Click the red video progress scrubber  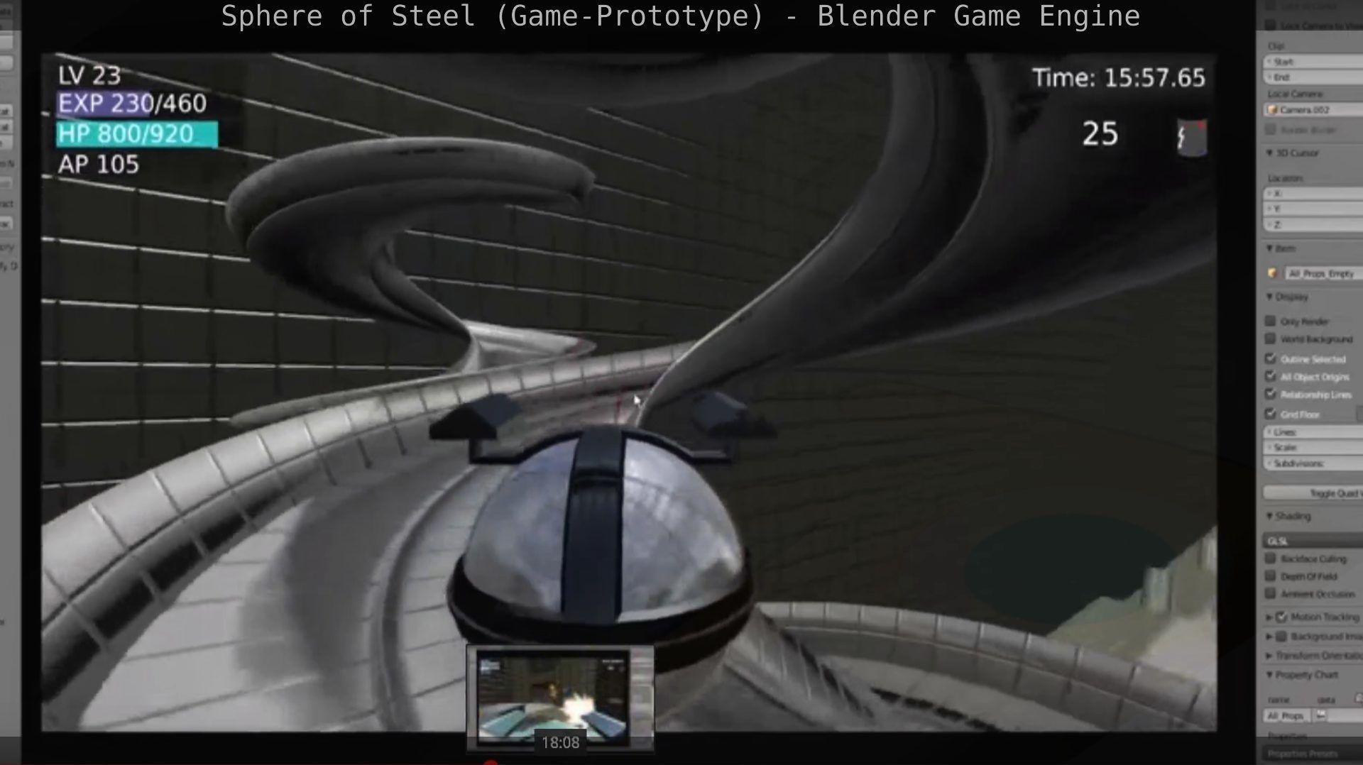pyautogui.click(x=491, y=762)
